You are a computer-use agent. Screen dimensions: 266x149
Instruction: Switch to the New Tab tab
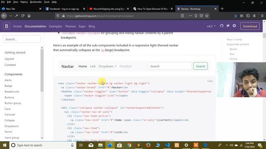click(22, 9)
